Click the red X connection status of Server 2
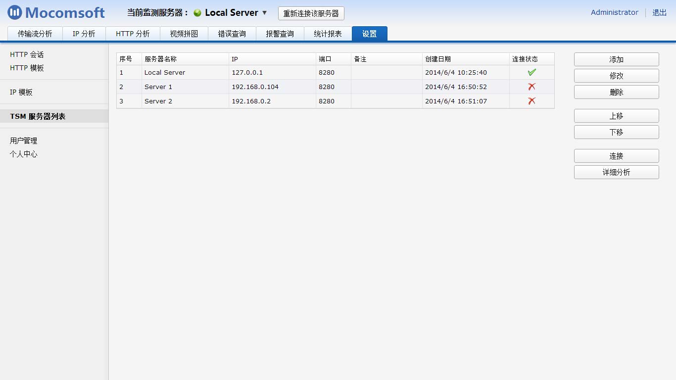Image resolution: width=676 pixels, height=380 pixels. click(x=532, y=101)
